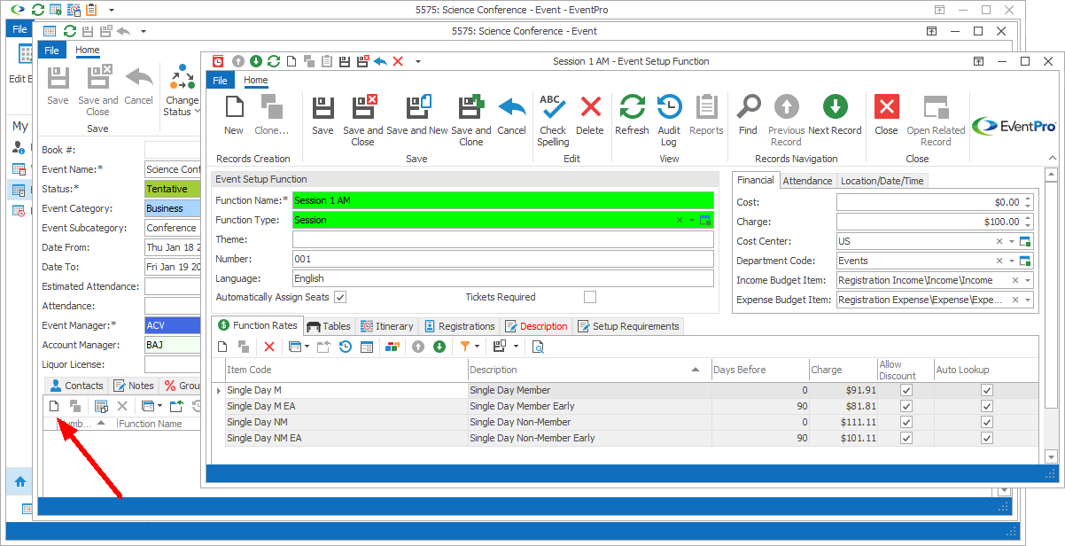Viewport: 1065px width, 546px height.
Task: Clear the Cost Center value with X
Action: click(999, 241)
